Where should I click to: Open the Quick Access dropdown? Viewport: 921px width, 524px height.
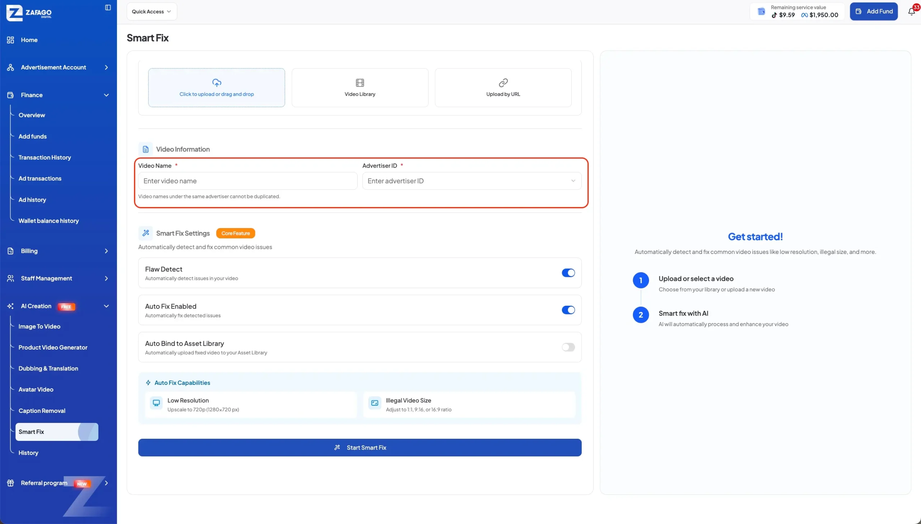[151, 12]
